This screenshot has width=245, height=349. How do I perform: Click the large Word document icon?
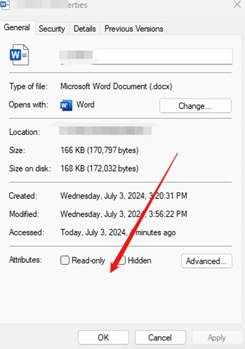coord(19,55)
